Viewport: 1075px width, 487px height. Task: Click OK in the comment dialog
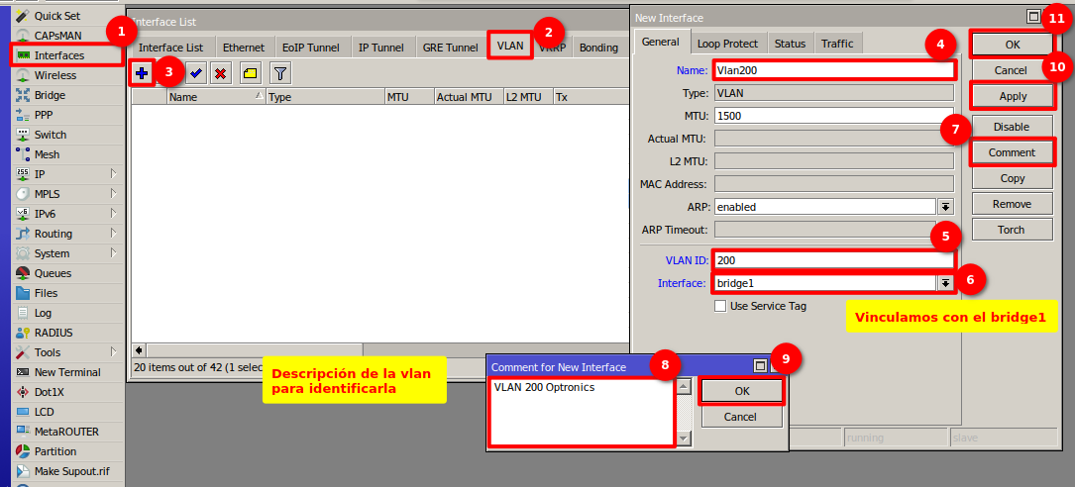click(741, 391)
